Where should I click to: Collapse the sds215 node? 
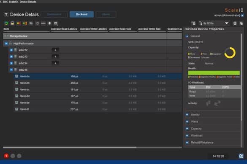coord(11,70)
